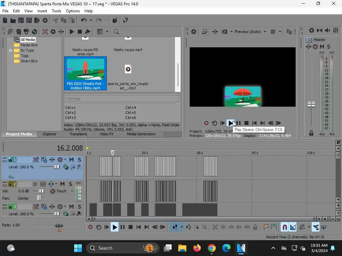The height and width of the screenshot is (256, 342).
Task: Mute video track 1
Action: point(71,160)
